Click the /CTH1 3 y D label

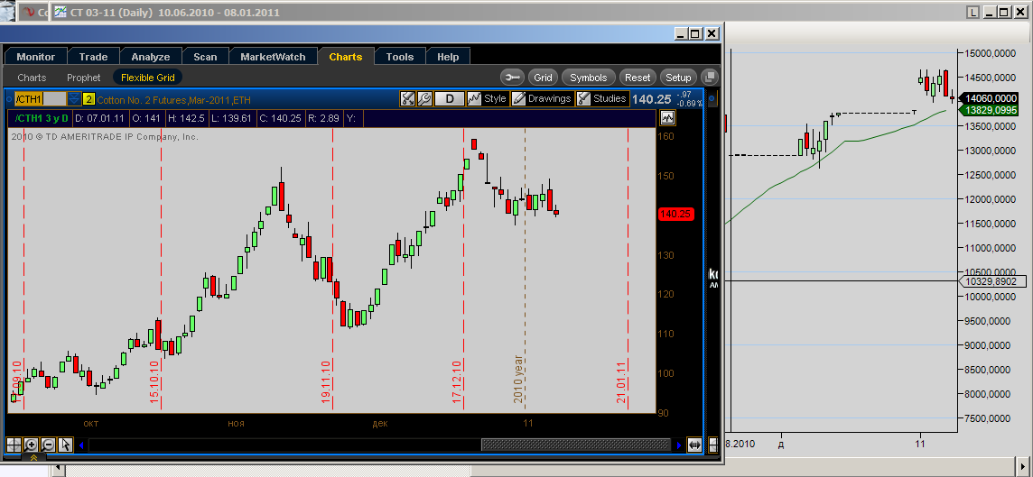(42, 118)
